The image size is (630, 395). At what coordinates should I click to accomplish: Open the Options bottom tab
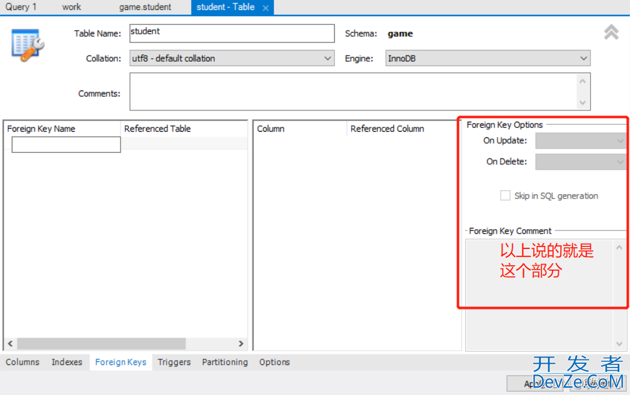(x=275, y=362)
